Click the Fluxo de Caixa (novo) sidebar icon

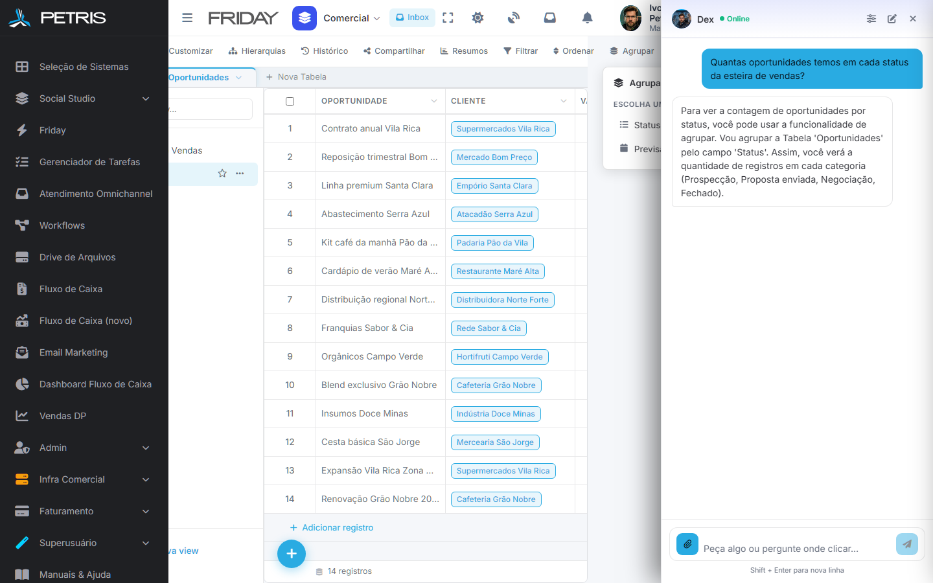pos(22,321)
